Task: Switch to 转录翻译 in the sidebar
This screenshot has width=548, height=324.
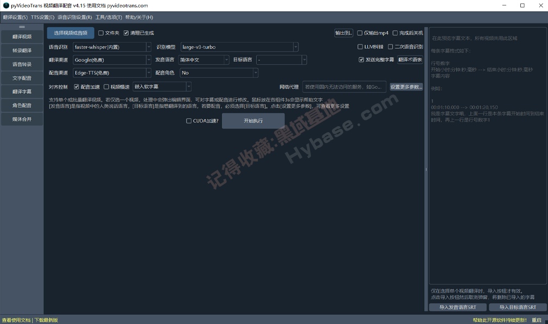Action: (22, 50)
